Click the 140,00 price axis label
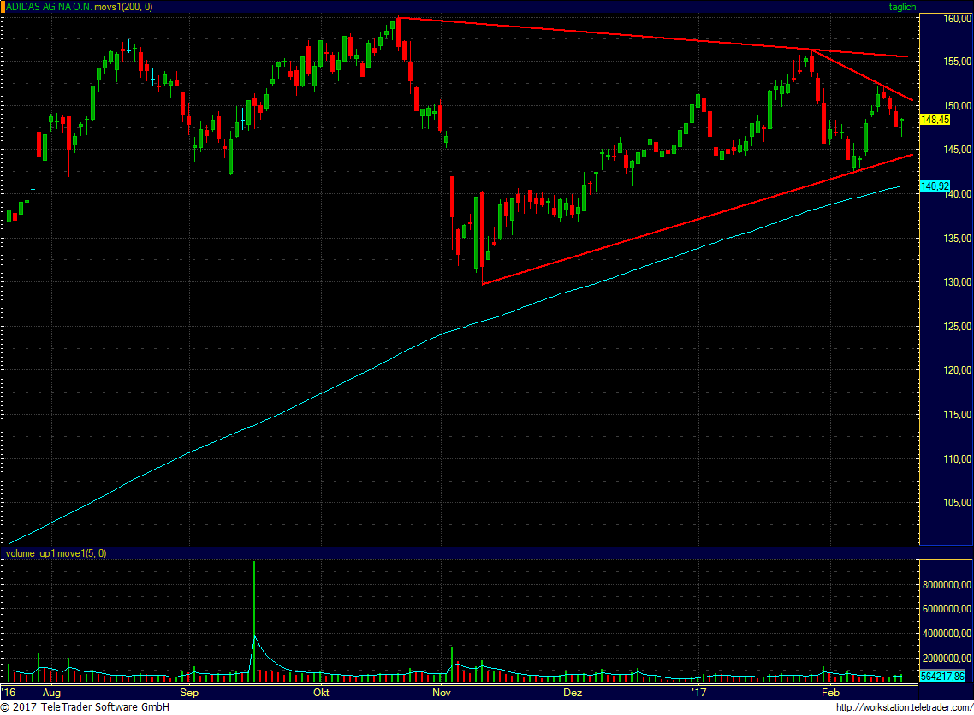The height and width of the screenshot is (715, 974). pyautogui.click(x=957, y=193)
